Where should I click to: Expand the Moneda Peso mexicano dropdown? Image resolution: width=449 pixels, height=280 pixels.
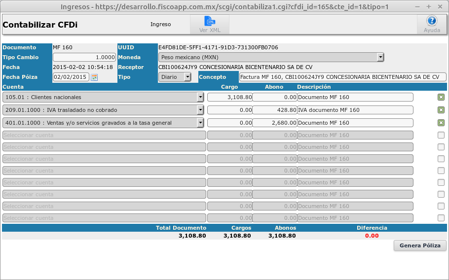271,57
